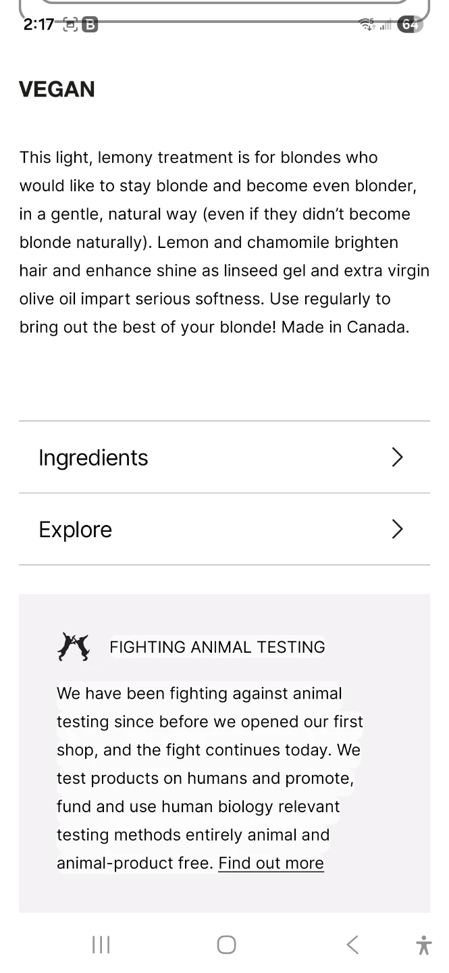Select the FIGHTING ANIMAL TESTING heading
449x973 pixels.
click(217, 647)
